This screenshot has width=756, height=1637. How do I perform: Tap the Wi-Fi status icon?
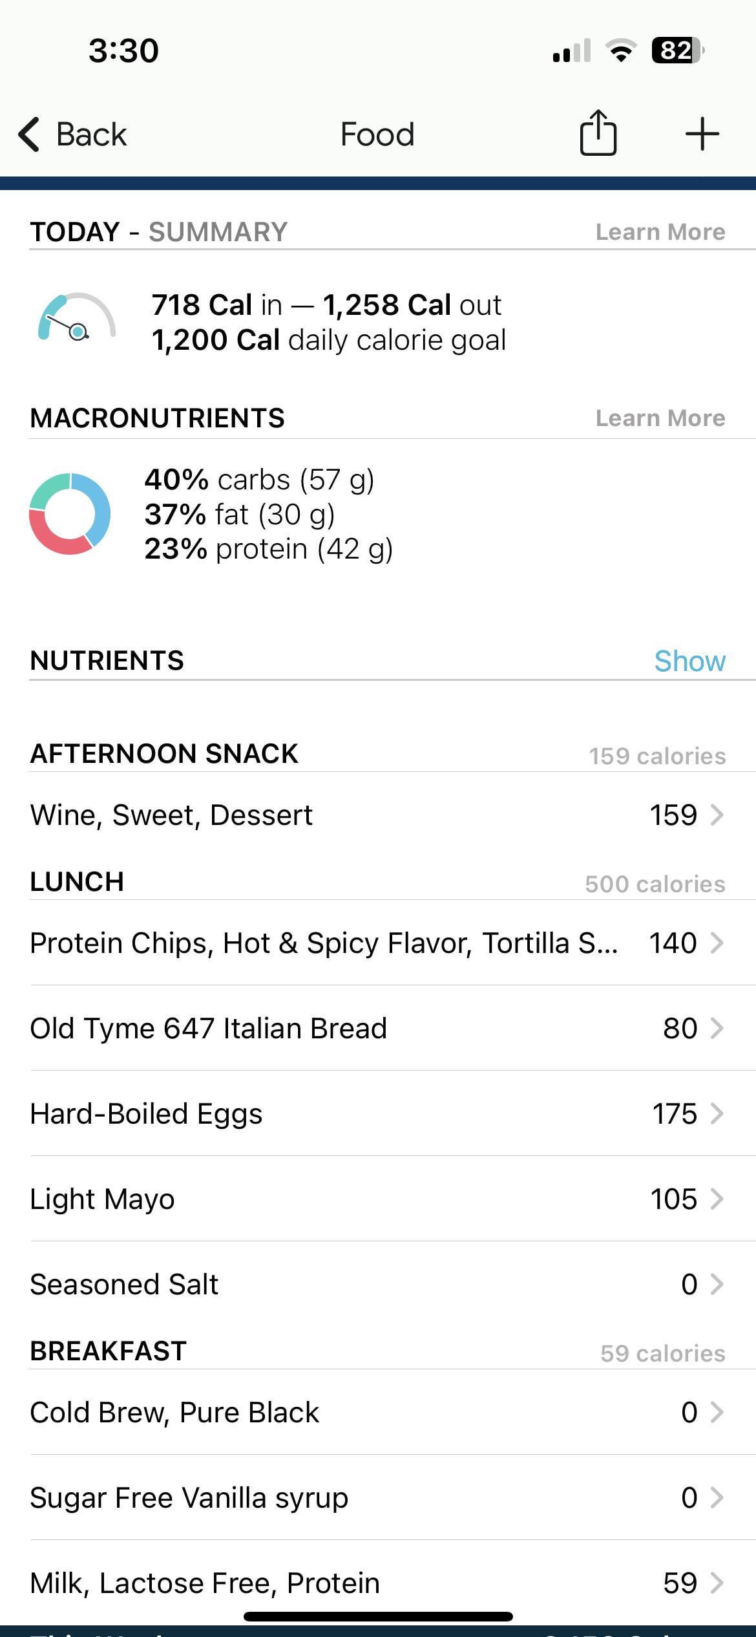pos(621,50)
